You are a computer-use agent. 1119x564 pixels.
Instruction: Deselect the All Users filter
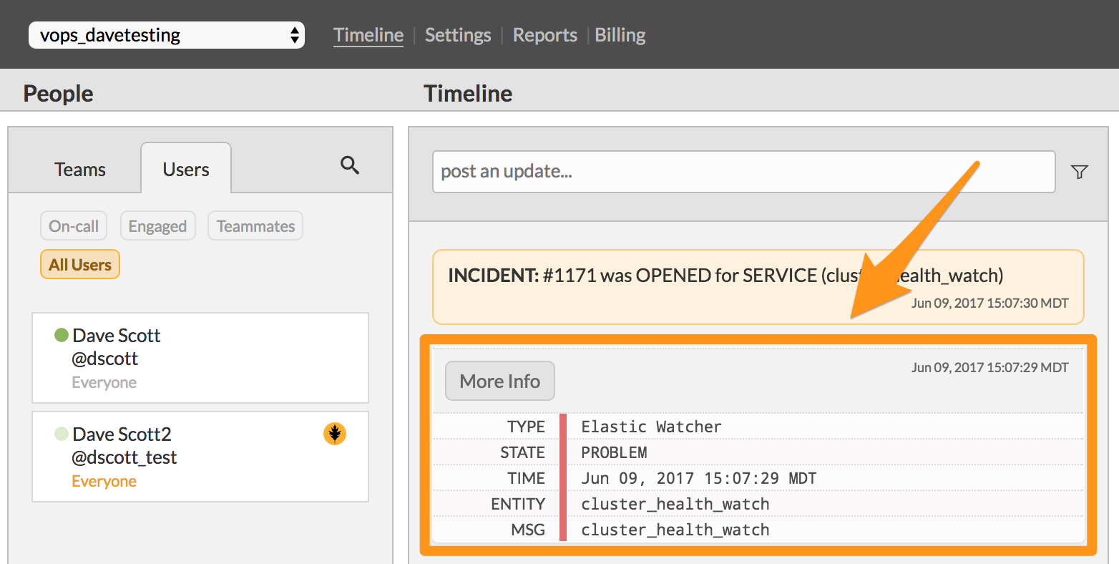(x=79, y=264)
